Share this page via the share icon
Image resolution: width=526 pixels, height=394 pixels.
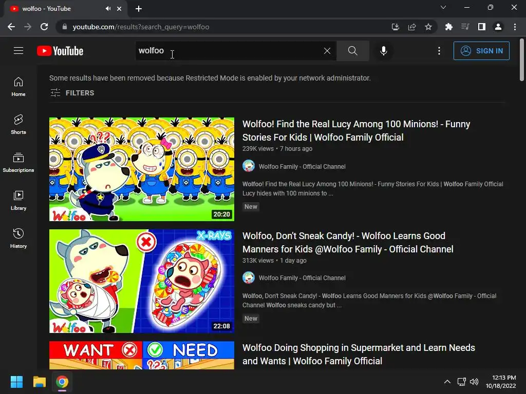pos(412,27)
